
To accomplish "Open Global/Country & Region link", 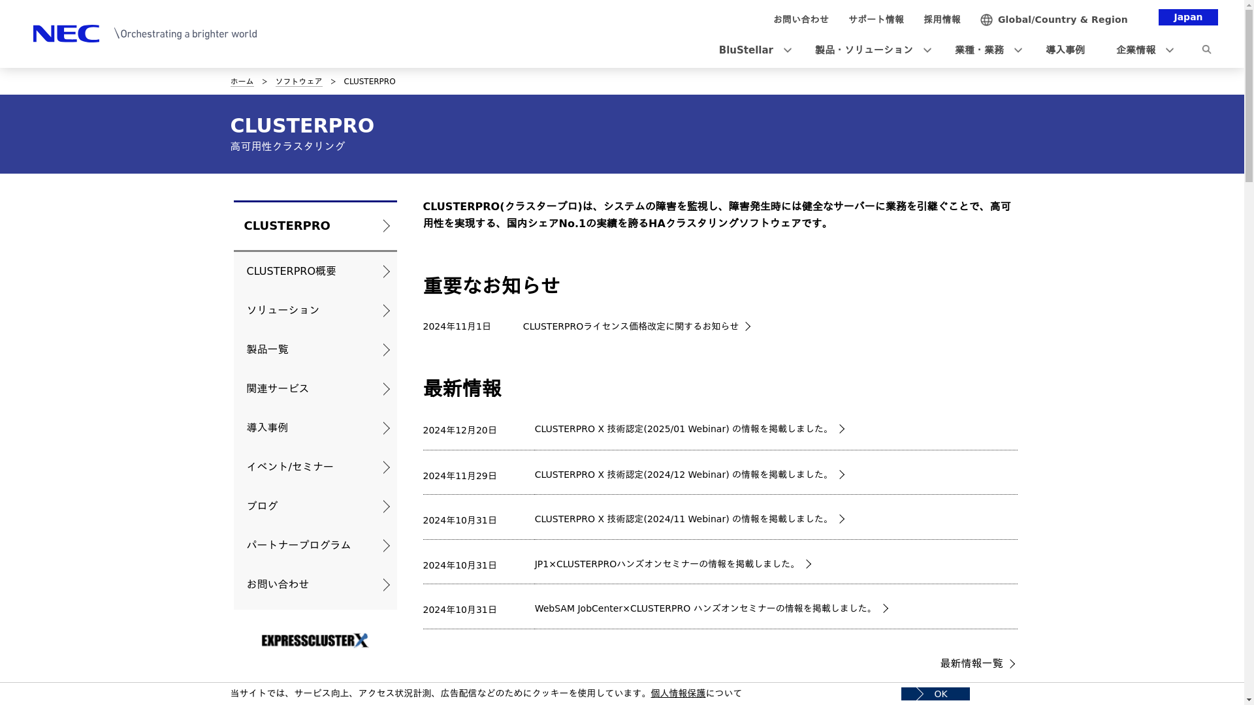I will point(1062,20).
